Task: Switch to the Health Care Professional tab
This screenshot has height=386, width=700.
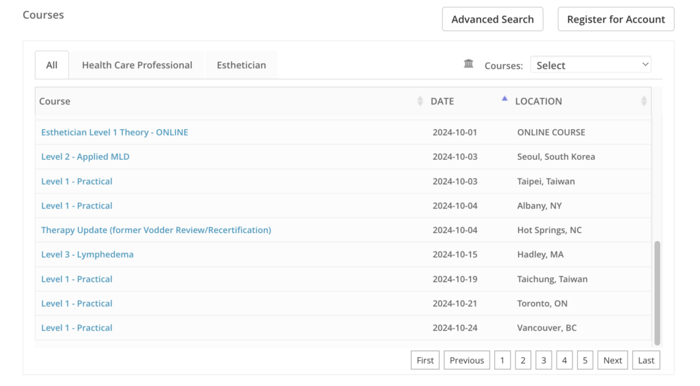Action: click(x=137, y=65)
